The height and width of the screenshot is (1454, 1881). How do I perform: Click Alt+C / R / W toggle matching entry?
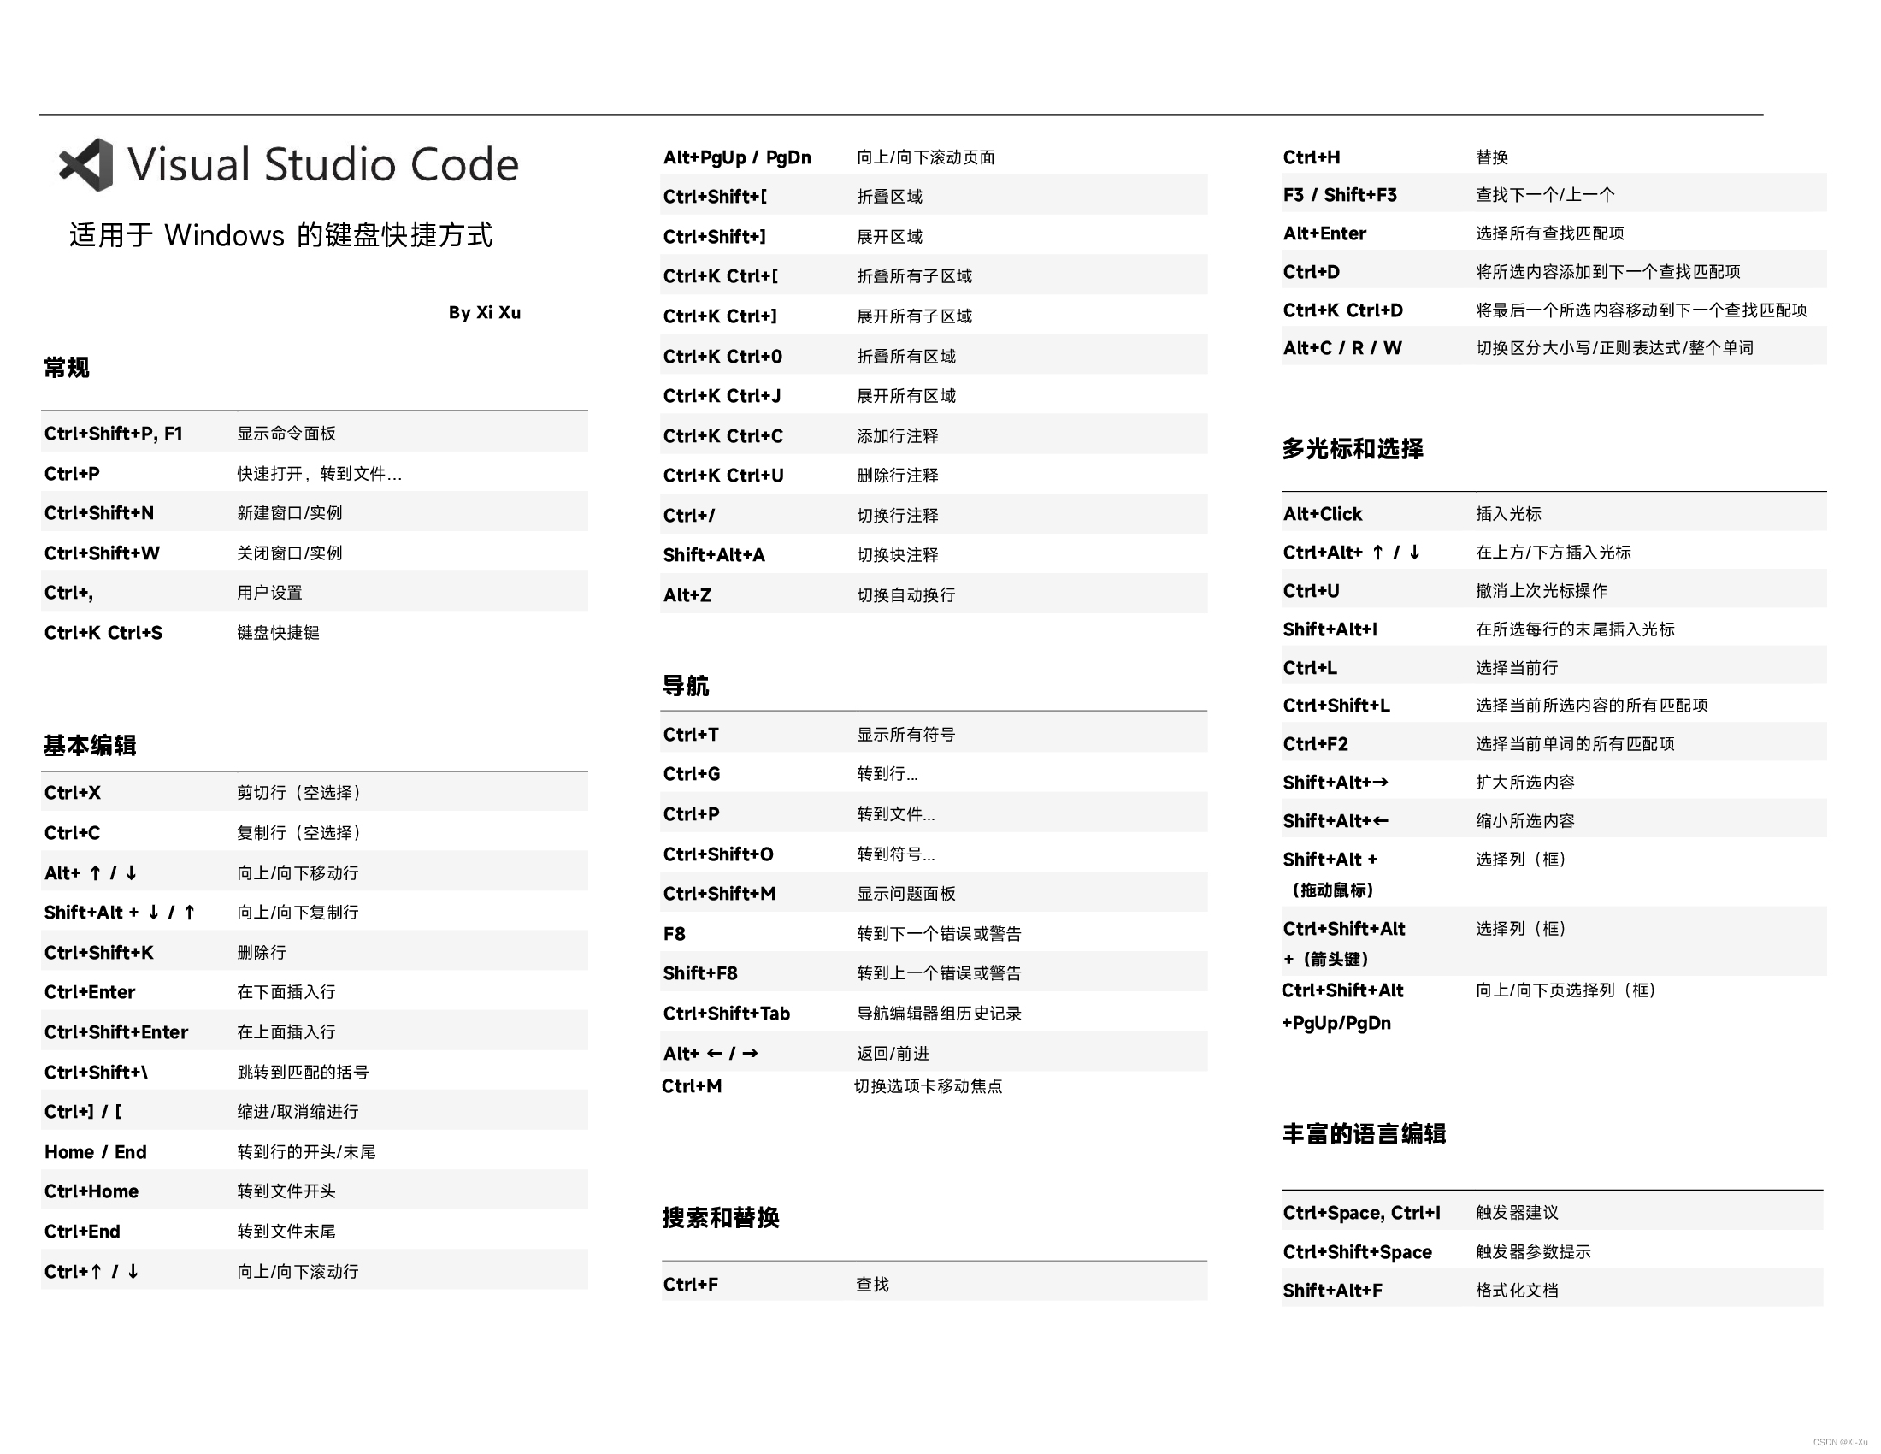(x=1341, y=347)
